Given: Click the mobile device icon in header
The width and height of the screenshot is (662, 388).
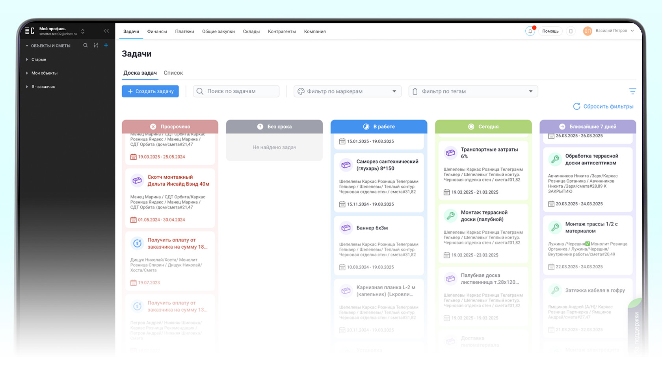Looking at the screenshot, I should 571,31.
